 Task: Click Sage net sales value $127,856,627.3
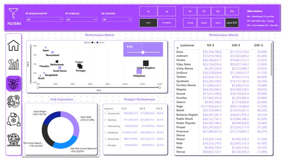211,106
